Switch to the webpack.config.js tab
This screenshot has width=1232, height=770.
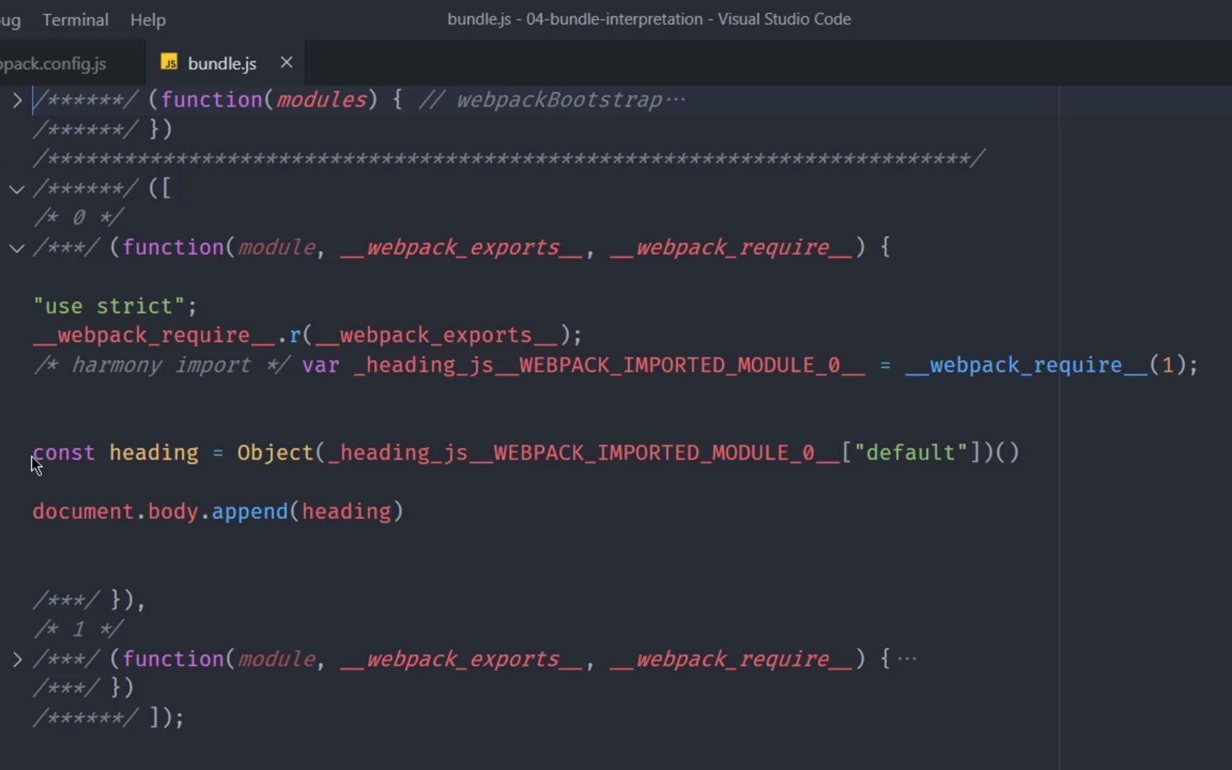tap(53, 63)
